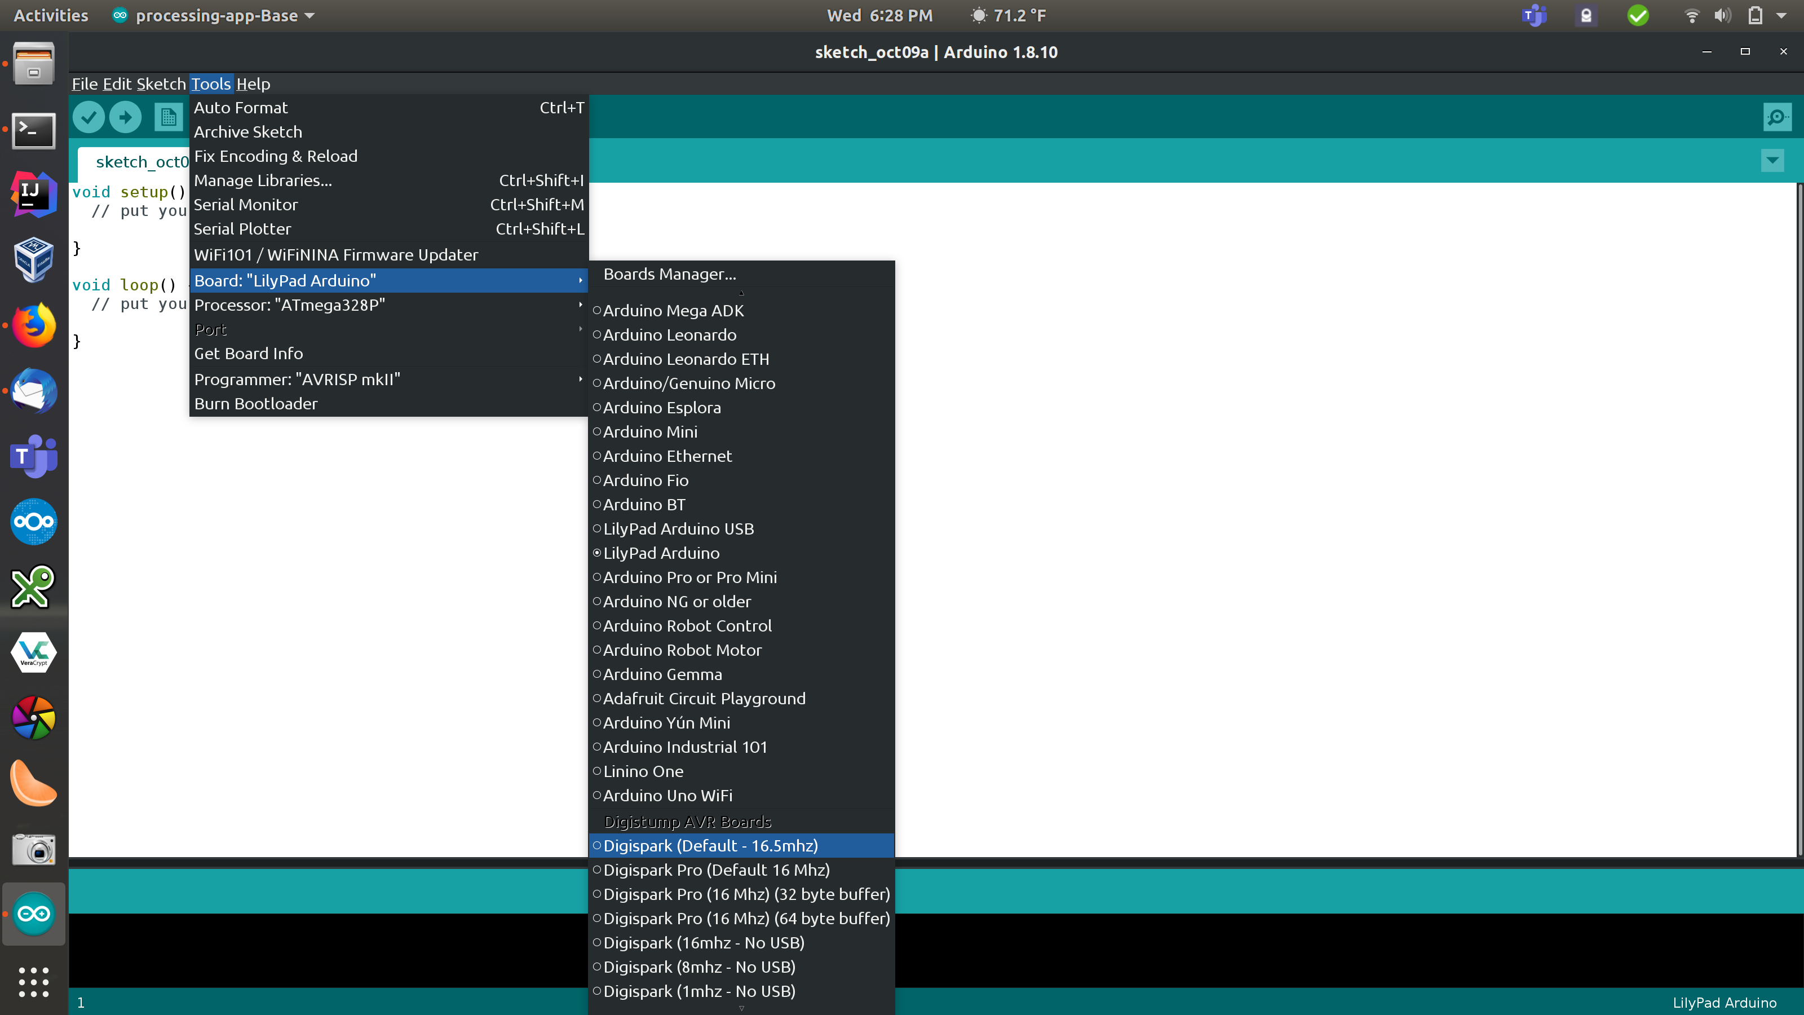Click the Verify sketch checkmark button

[89, 117]
